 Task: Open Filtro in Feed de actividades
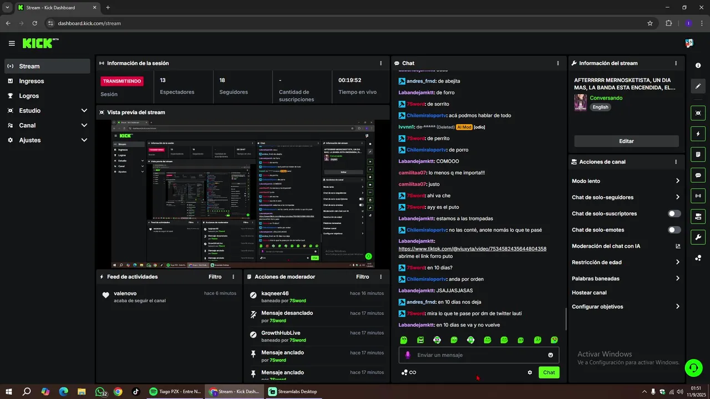point(215,277)
